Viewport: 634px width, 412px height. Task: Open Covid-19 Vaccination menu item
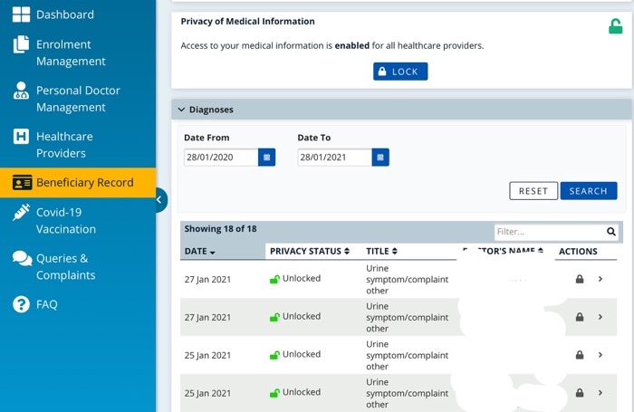(x=66, y=221)
